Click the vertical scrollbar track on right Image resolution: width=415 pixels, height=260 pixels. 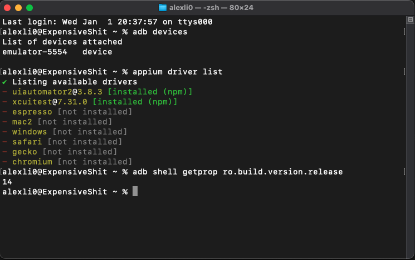(x=410, y=140)
